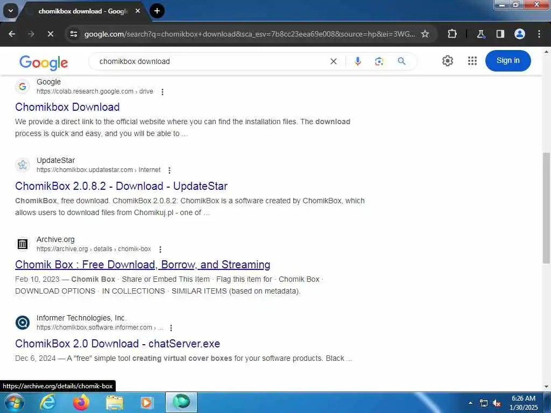The width and height of the screenshot is (551, 413).
Task: Toggle the browser side panel
Action: (500, 34)
